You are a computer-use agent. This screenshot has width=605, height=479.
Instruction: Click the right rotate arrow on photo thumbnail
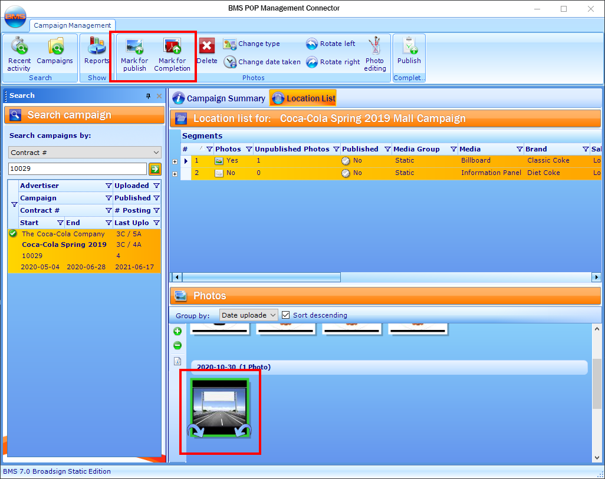[x=244, y=430]
